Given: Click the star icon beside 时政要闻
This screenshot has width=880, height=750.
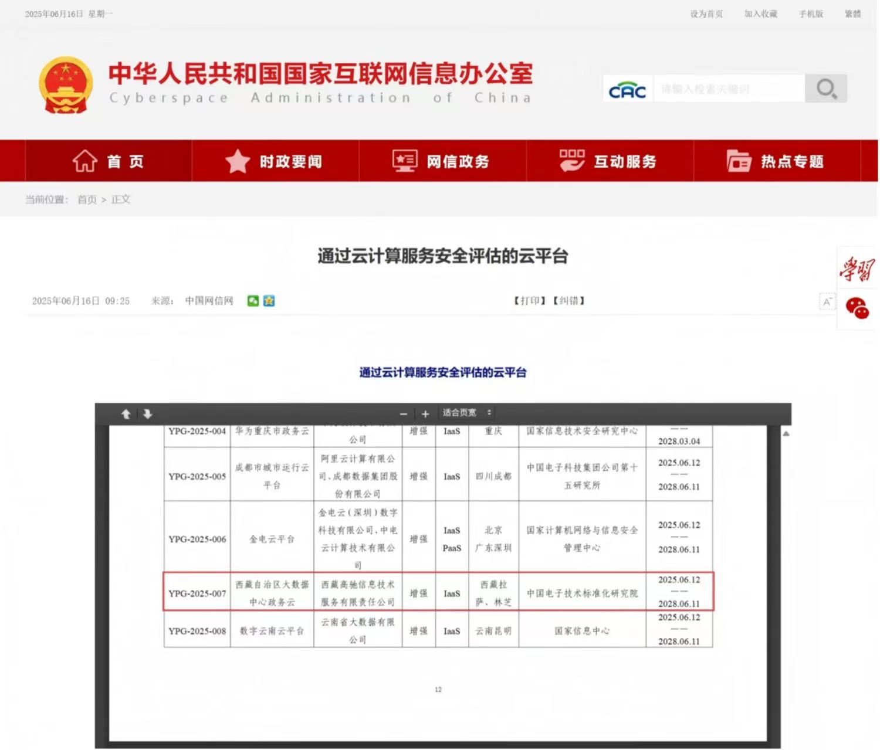Looking at the screenshot, I should tap(238, 161).
